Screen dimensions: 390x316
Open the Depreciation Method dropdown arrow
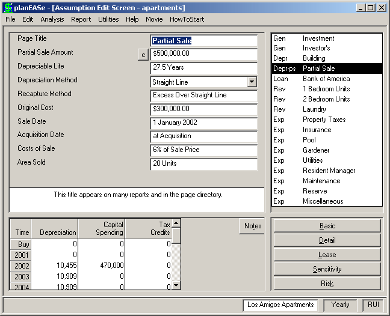point(252,82)
